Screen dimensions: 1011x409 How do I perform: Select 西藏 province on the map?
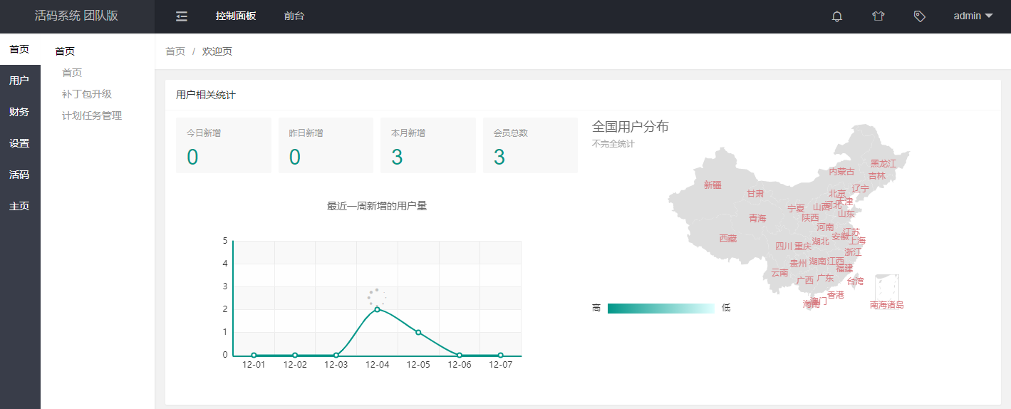pos(728,238)
